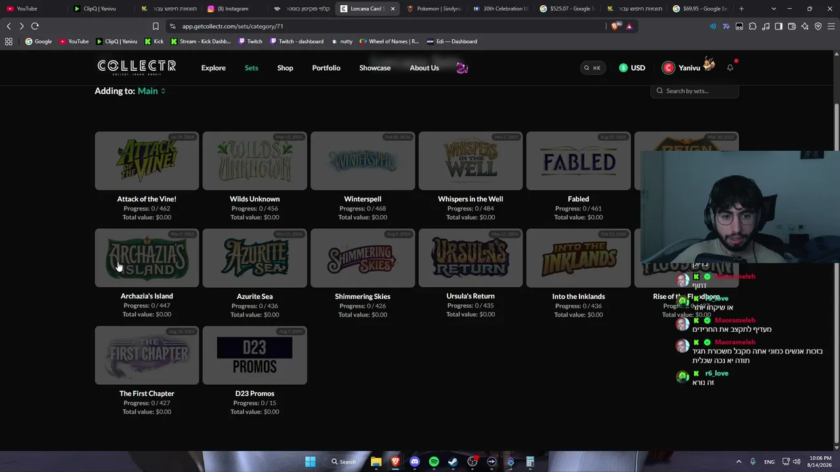The width and height of the screenshot is (840, 472).
Task: Open the Twitch - dashboard bookmark
Action: coord(296,41)
